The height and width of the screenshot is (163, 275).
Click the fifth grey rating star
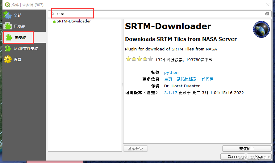coord(151,59)
